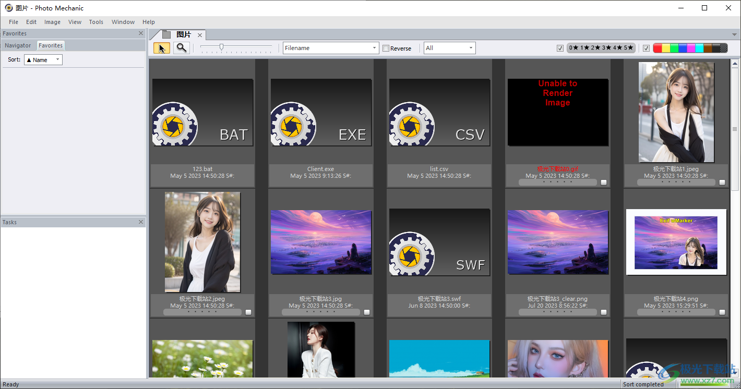Click the red 极光下载站0.gif filename
Viewport: 741px width, 389px height.
(x=558, y=169)
